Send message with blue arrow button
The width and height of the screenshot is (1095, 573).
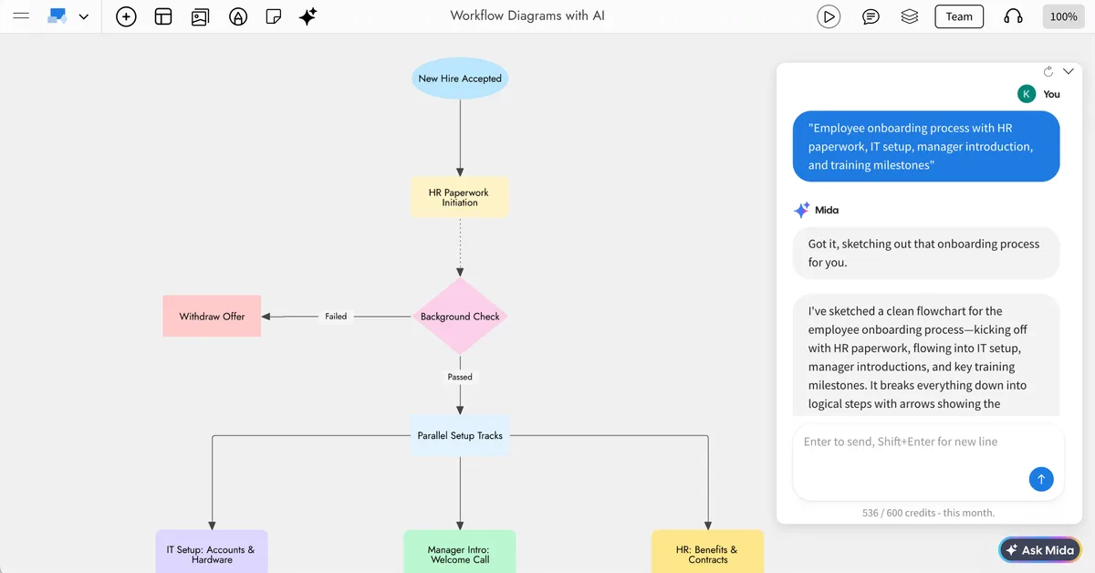point(1041,479)
